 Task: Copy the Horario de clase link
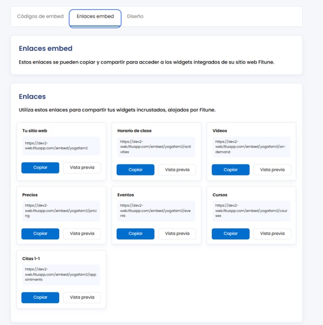135,170
